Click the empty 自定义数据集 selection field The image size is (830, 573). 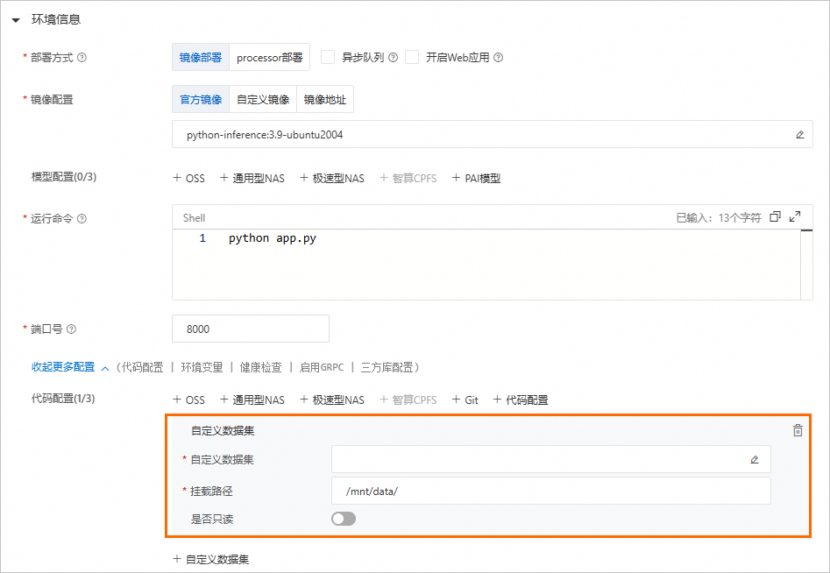551,459
